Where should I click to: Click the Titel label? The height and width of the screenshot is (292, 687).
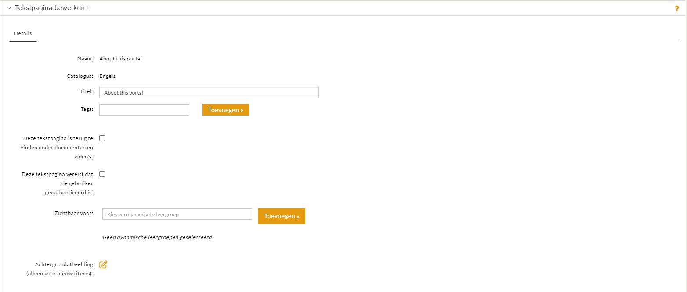pos(87,91)
